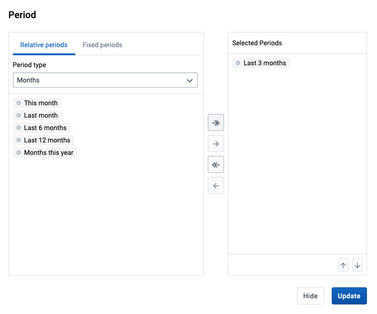Click the Hide button
The image size is (377, 314).
(x=310, y=296)
